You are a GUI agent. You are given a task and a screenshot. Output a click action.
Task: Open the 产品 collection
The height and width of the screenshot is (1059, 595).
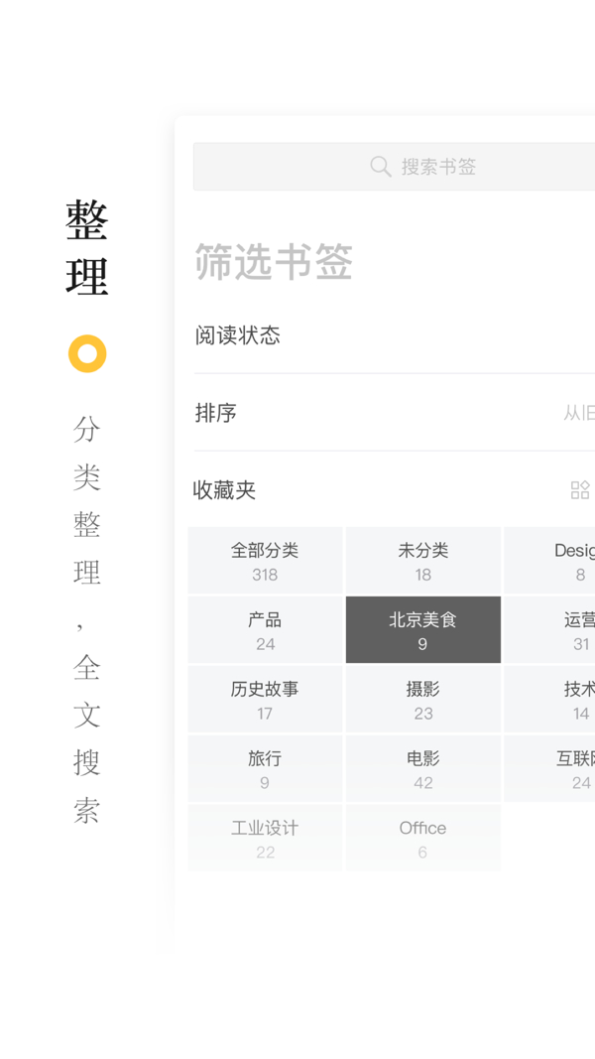(x=264, y=629)
